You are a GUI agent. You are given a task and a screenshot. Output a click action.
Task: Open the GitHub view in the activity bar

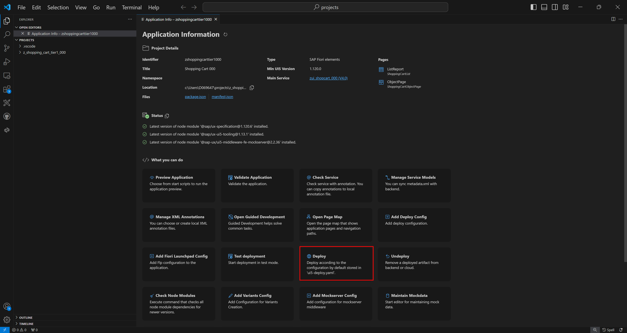point(7,116)
